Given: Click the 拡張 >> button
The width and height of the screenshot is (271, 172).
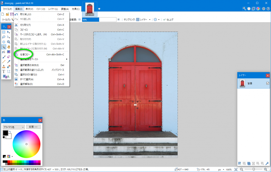Looking at the screenshot, I should 33,127.
